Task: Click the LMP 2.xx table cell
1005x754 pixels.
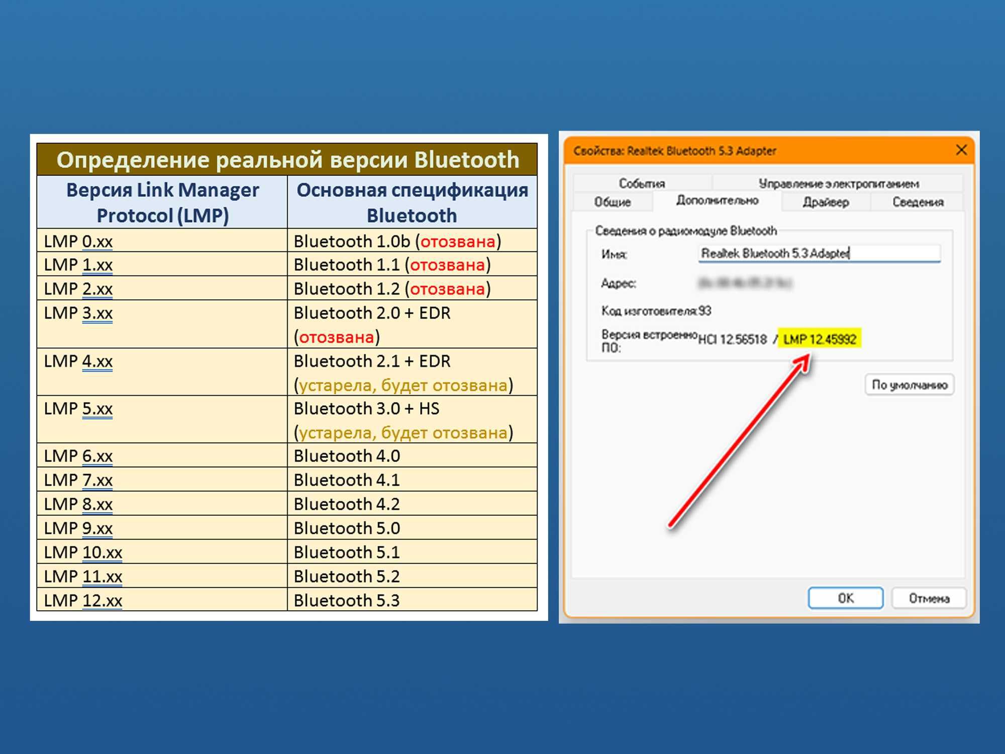Action: coord(162,288)
